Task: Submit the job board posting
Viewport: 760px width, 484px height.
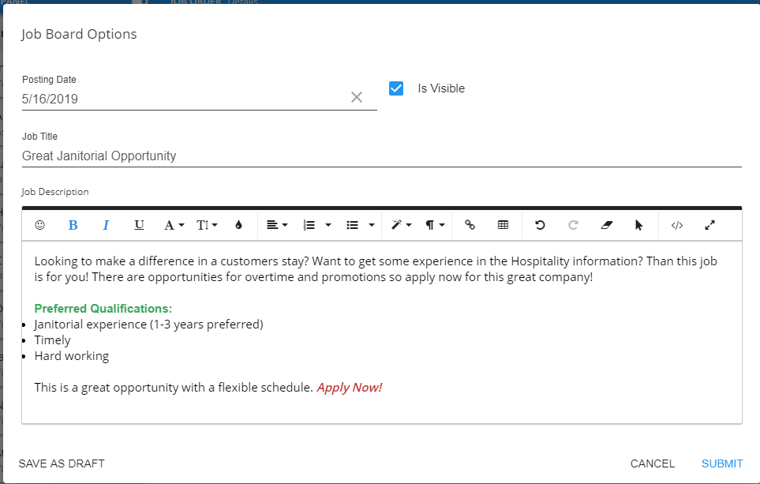Action: tap(722, 463)
